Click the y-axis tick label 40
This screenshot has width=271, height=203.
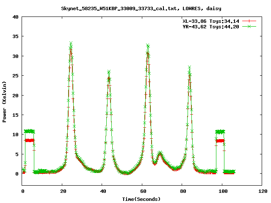tap(15, 17)
